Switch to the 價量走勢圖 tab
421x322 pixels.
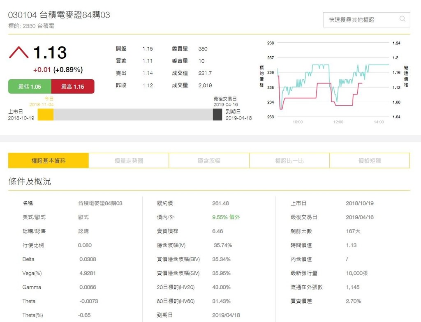tap(129, 161)
